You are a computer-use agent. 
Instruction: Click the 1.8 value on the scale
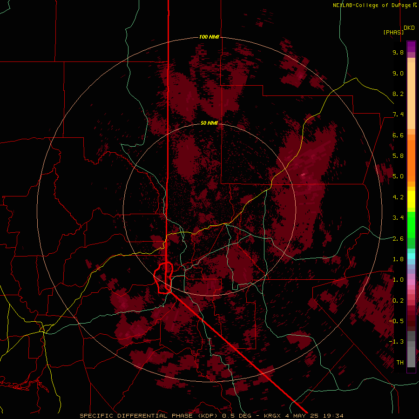(398, 259)
